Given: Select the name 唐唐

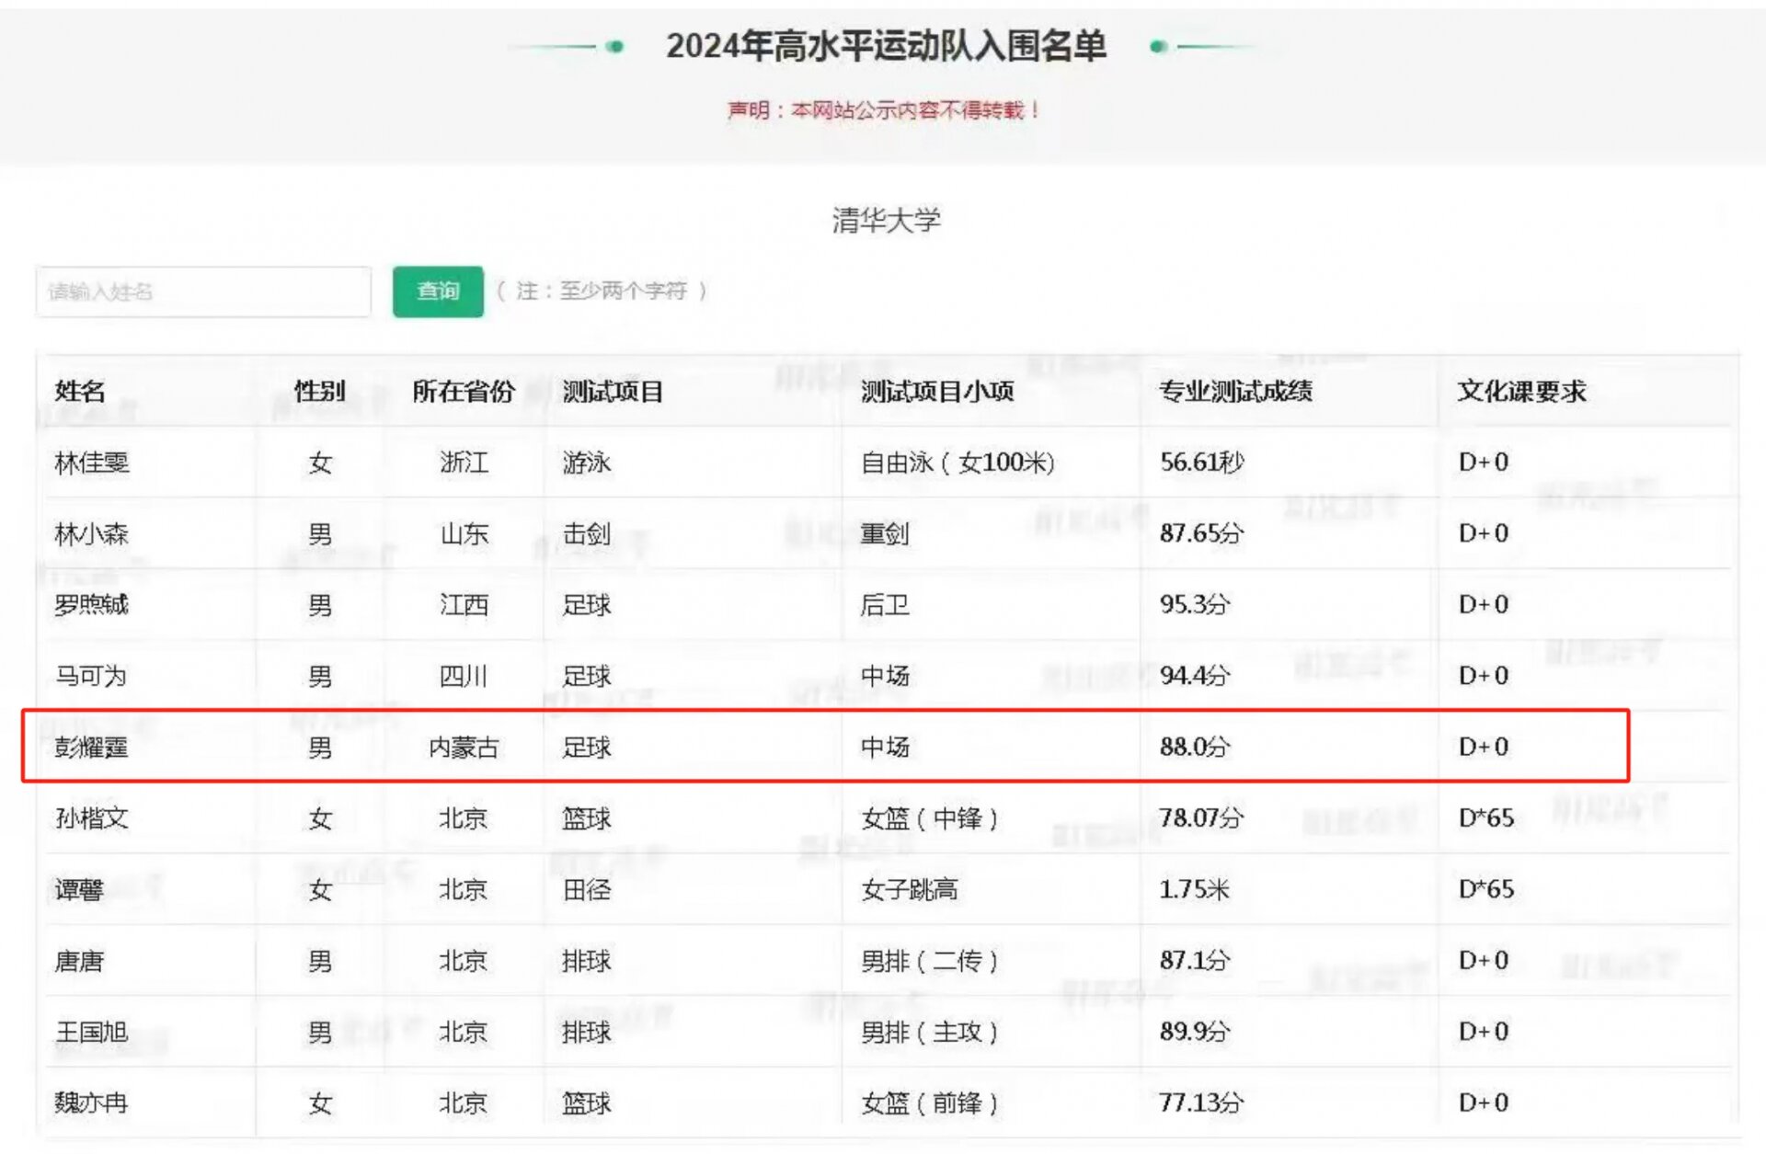Looking at the screenshot, I should (79, 961).
